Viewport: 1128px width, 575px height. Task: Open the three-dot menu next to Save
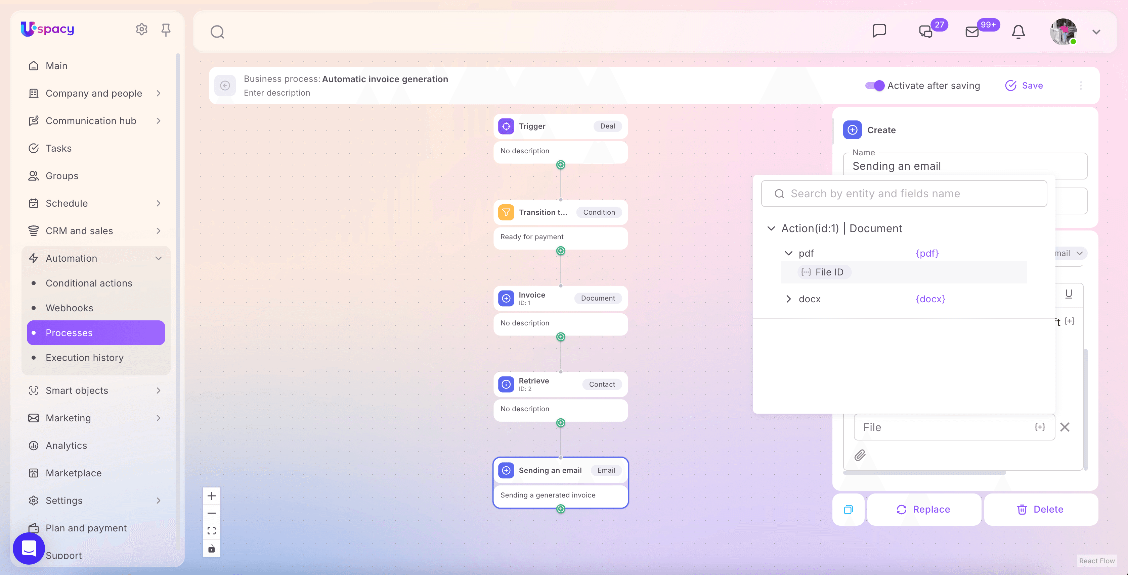tap(1081, 85)
